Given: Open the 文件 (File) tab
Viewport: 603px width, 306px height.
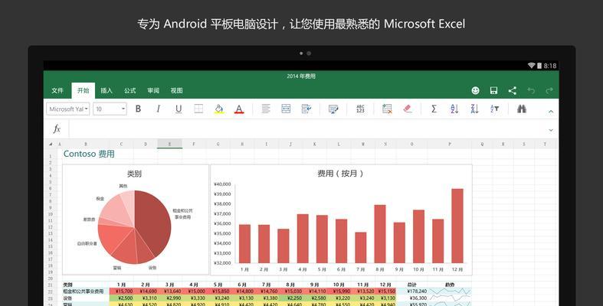Looking at the screenshot, I should (57, 90).
